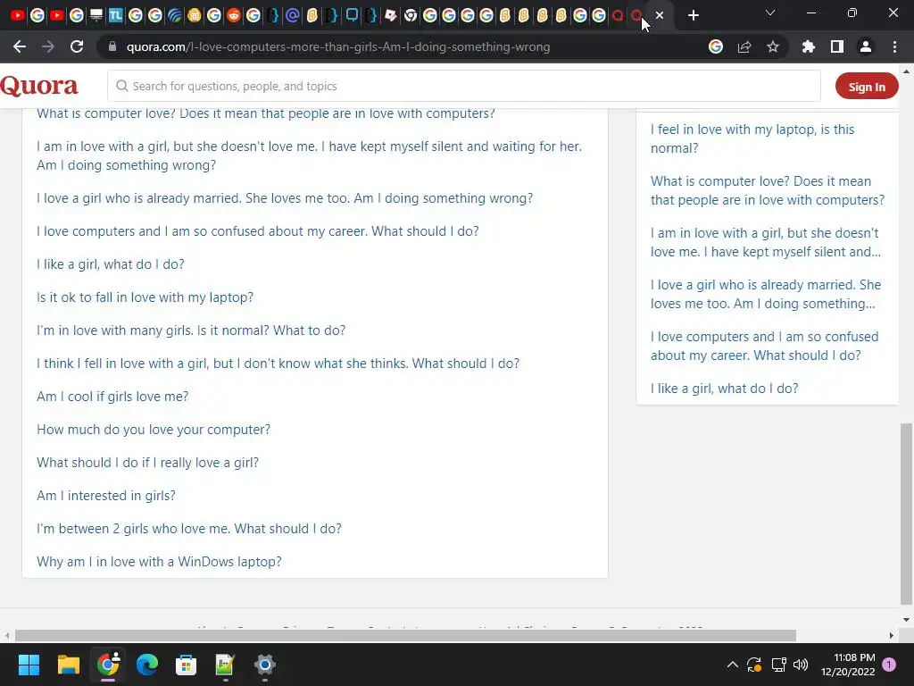Click the vertical scrollbar down arrow
Viewport: 914px width, 686px height.
click(906, 620)
